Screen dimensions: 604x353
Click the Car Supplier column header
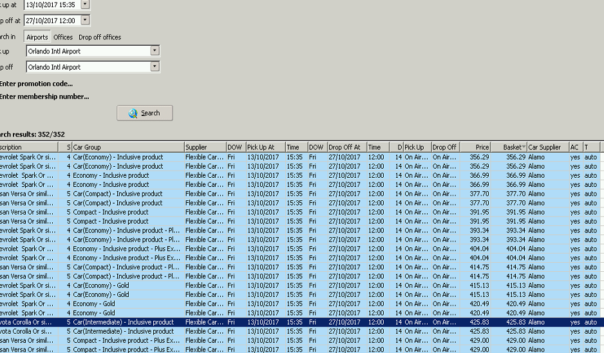pos(546,148)
